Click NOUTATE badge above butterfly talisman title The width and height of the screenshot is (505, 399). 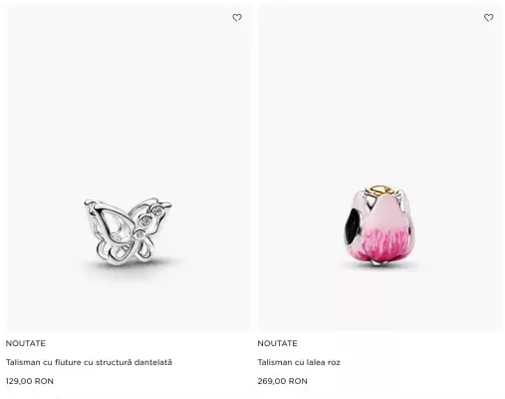pyautogui.click(x=26, y=343)
